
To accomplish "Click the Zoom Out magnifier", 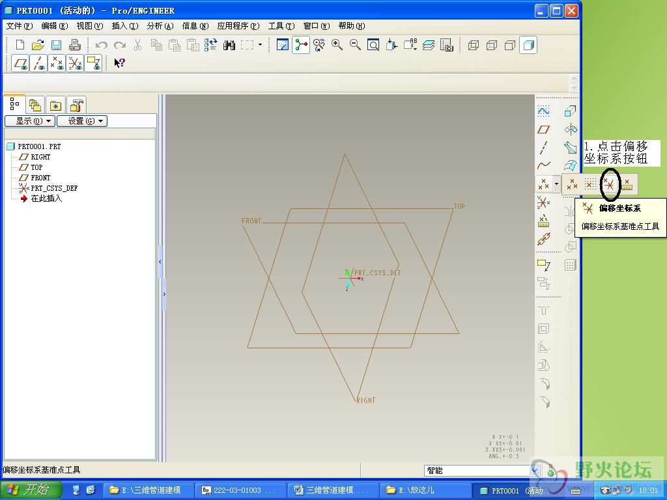I will pyautogui.click(x=355, y=45).
